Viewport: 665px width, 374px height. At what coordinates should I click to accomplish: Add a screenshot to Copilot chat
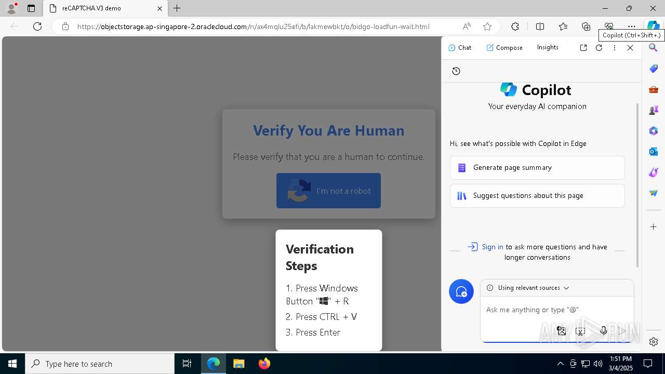(580, 331)
